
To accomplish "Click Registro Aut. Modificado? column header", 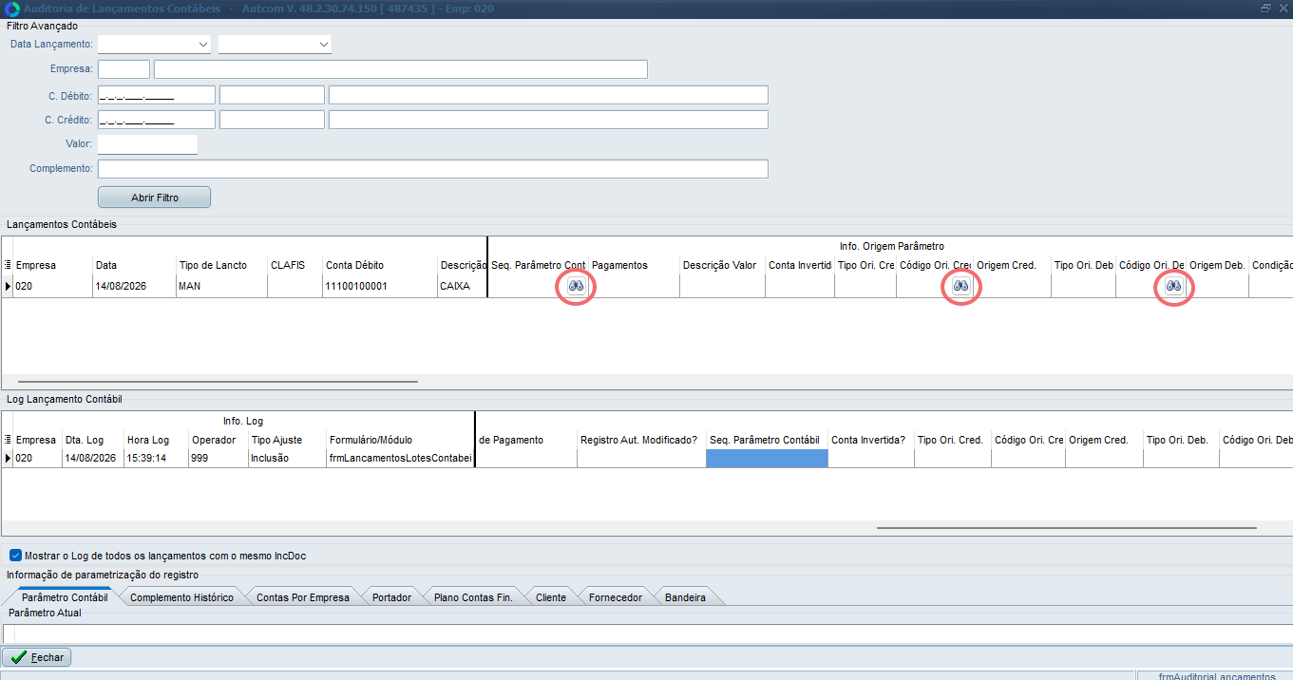I will click(x=639, y=440).
